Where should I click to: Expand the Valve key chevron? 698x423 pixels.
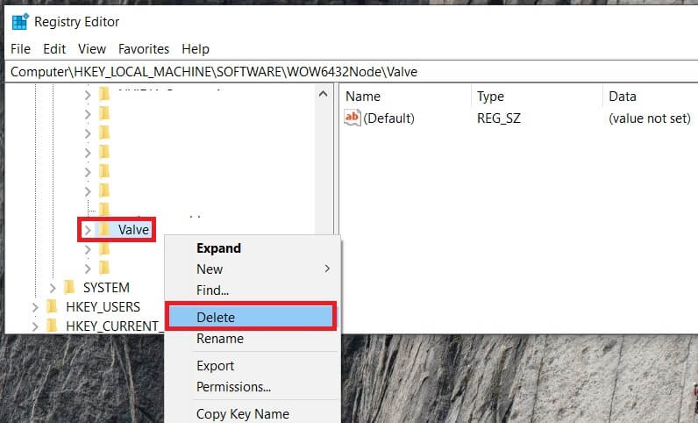[88, 230]
